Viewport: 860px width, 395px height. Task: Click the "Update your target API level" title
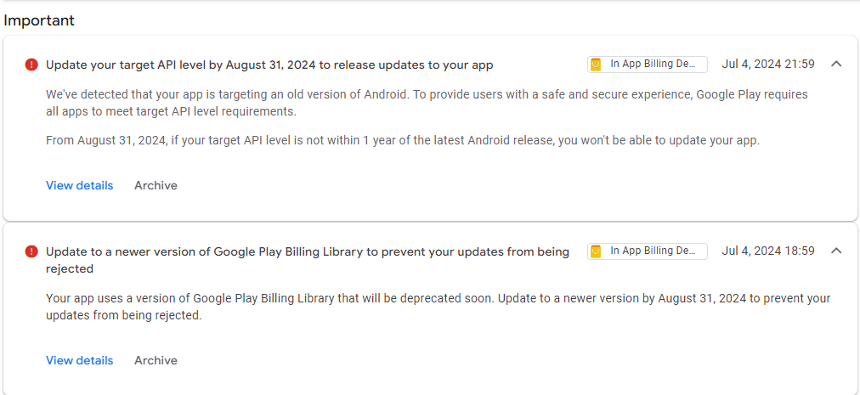(x=269, y=65)
